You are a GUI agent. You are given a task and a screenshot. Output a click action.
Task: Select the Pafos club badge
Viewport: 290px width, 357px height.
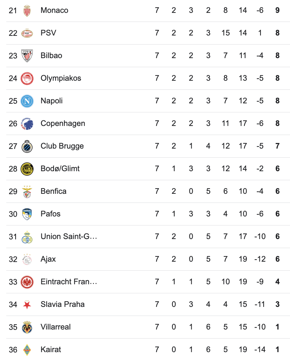click(x=27, y=214)
